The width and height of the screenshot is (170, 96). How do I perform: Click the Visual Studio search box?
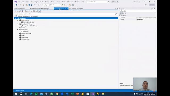(97, 2)
